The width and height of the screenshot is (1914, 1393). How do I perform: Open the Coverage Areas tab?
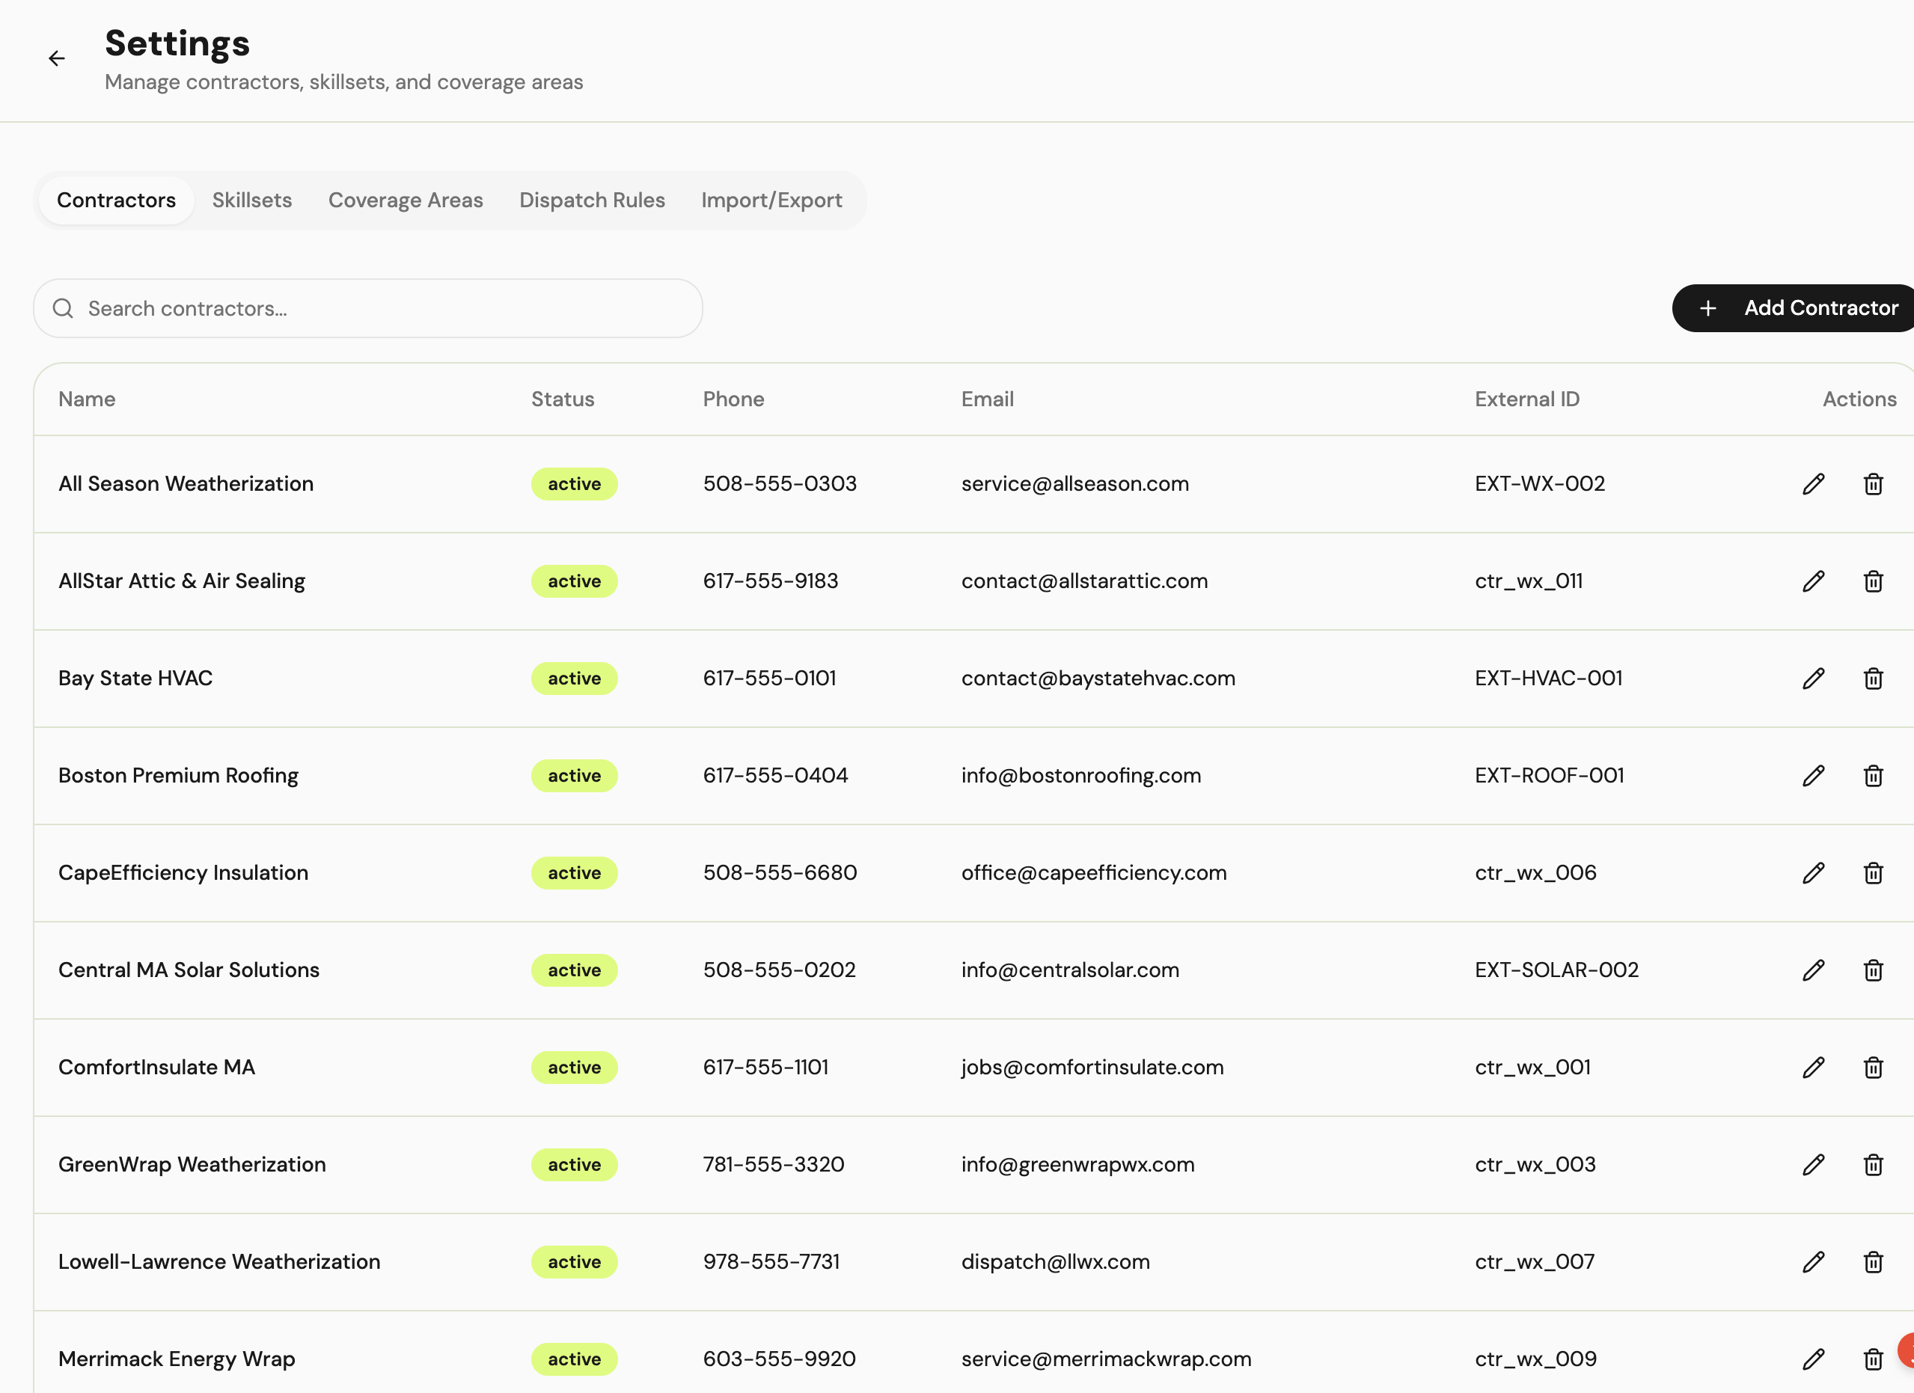405,200
